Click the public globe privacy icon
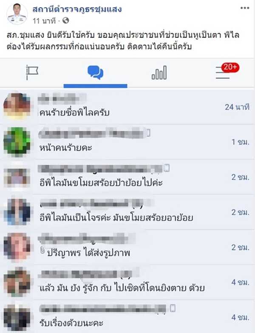The width and height of the screenshot is (255, 333). click(x=66, y=20)
